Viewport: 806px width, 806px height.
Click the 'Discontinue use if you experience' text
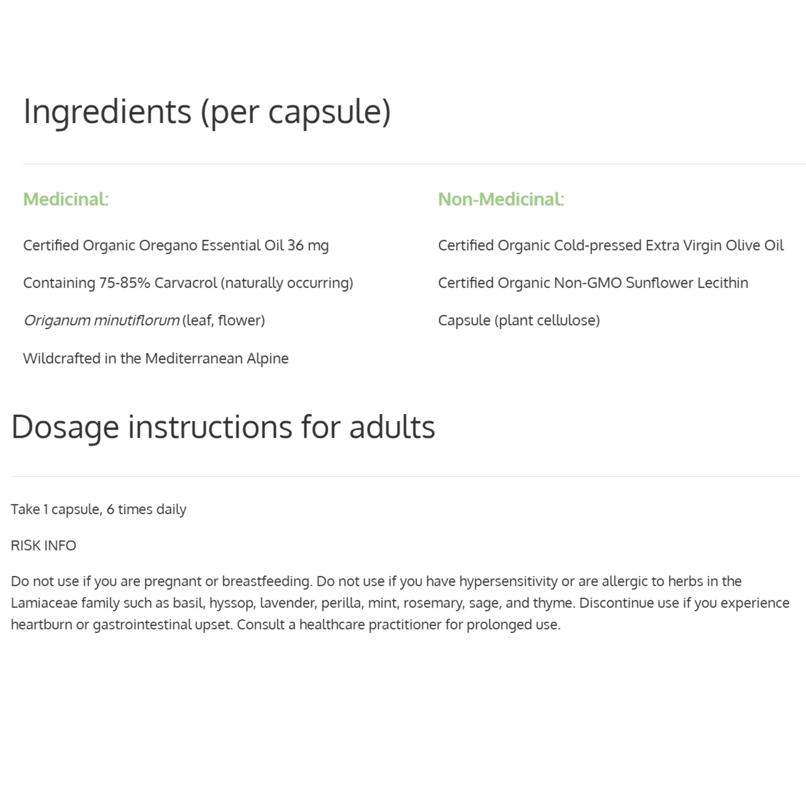[684, 603]
